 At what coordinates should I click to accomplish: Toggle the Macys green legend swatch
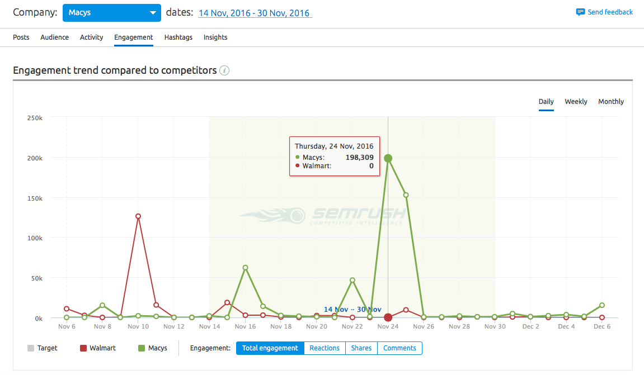[x=142, y=348]
